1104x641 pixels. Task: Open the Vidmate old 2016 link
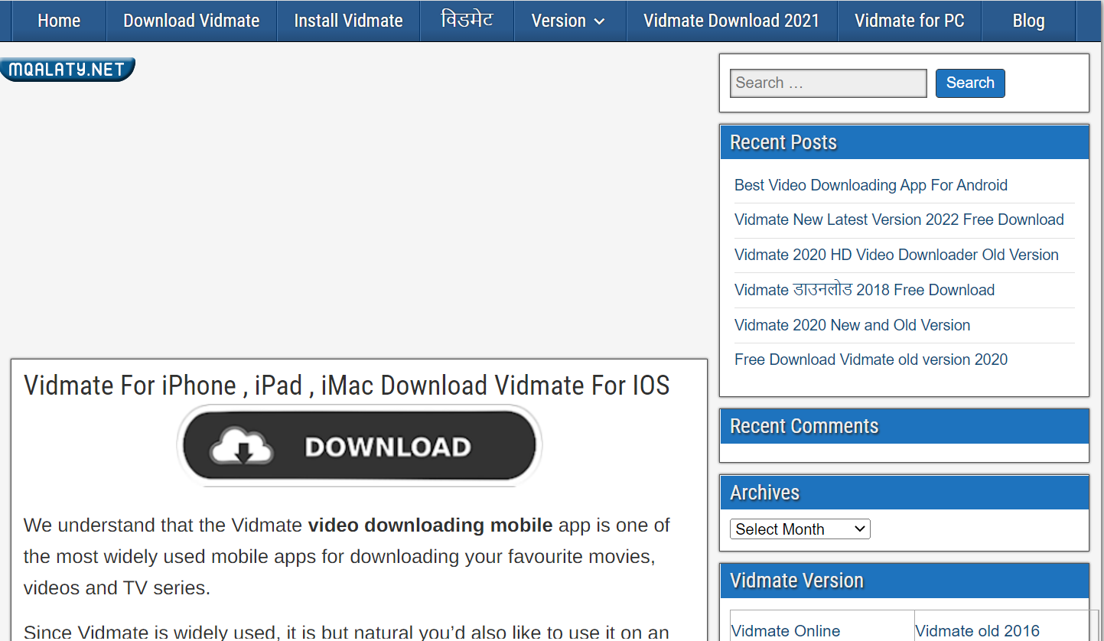pyautogui.click(x=977, y=631)
